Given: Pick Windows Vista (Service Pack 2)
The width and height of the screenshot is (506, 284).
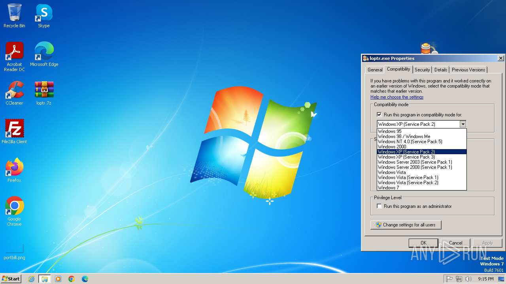Looking at the screenshot, I should [422, 183].
